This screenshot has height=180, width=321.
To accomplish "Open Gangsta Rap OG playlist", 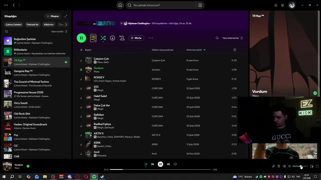I will click(36, 73).
